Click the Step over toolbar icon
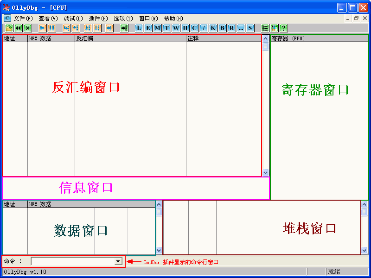371x278 pixels. click(76, 28)
